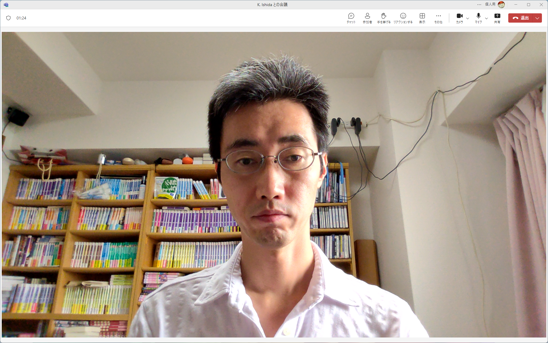
Task: Open the microphone device dropdown
Action: (487, 19)
